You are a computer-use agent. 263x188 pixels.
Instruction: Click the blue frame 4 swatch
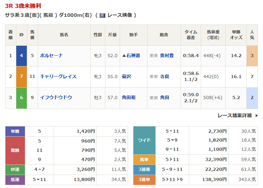21,56
